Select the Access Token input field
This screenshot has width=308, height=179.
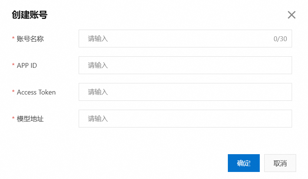pyautogui.click(x=185, y=92)
